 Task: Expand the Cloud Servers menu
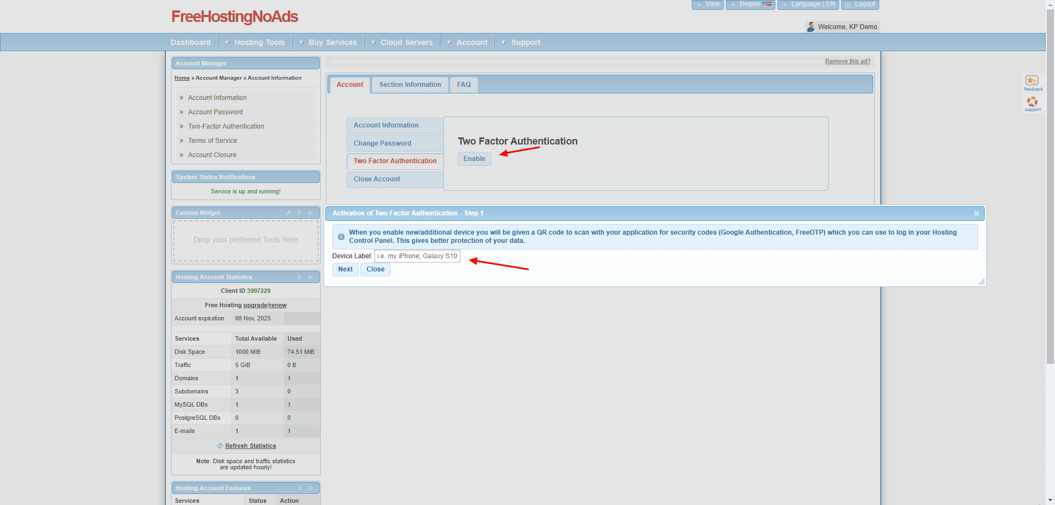point(406,42)
